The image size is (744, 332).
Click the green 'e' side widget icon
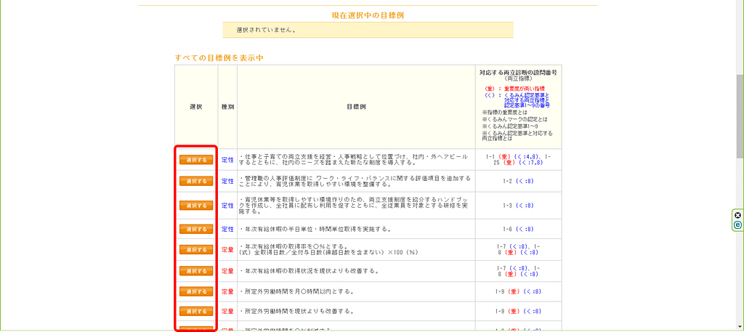pos(737,226)
